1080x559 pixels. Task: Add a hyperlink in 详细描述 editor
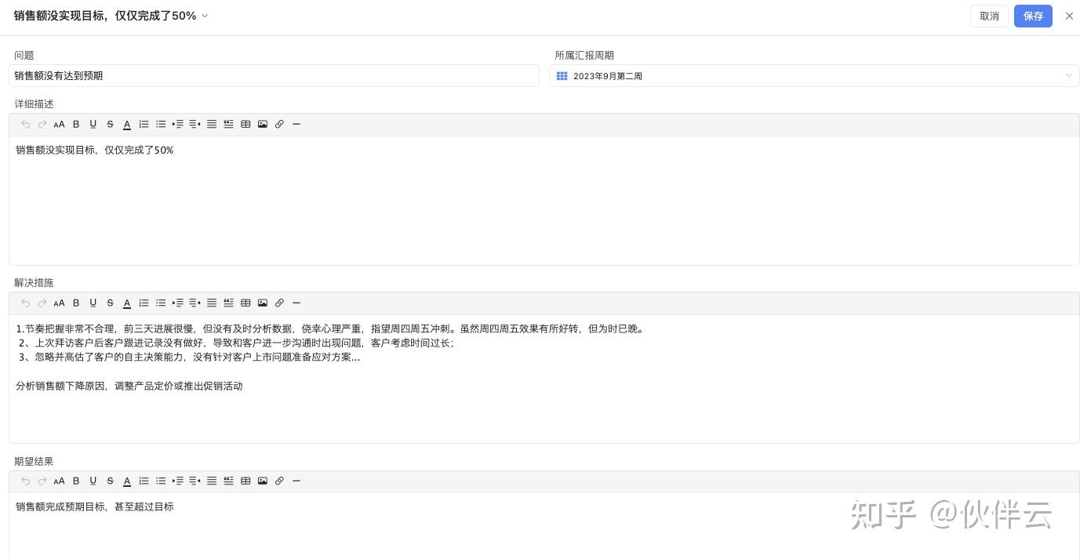pos(279,124)
